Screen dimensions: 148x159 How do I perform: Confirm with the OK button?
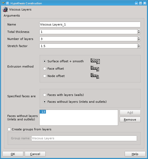(13, 154)
